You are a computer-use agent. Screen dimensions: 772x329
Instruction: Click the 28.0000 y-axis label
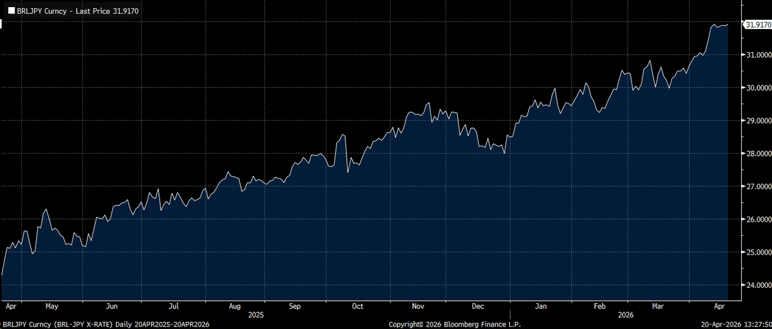click(x=758, y=154)
